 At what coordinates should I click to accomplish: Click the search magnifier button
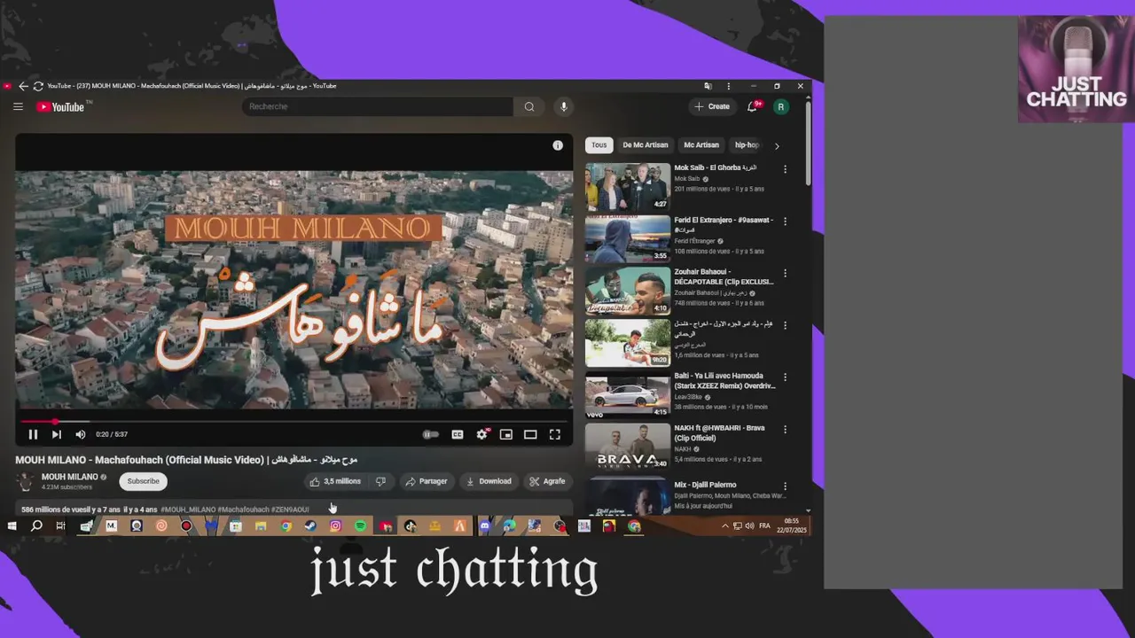pyautogui.click(x=529, y=106)
